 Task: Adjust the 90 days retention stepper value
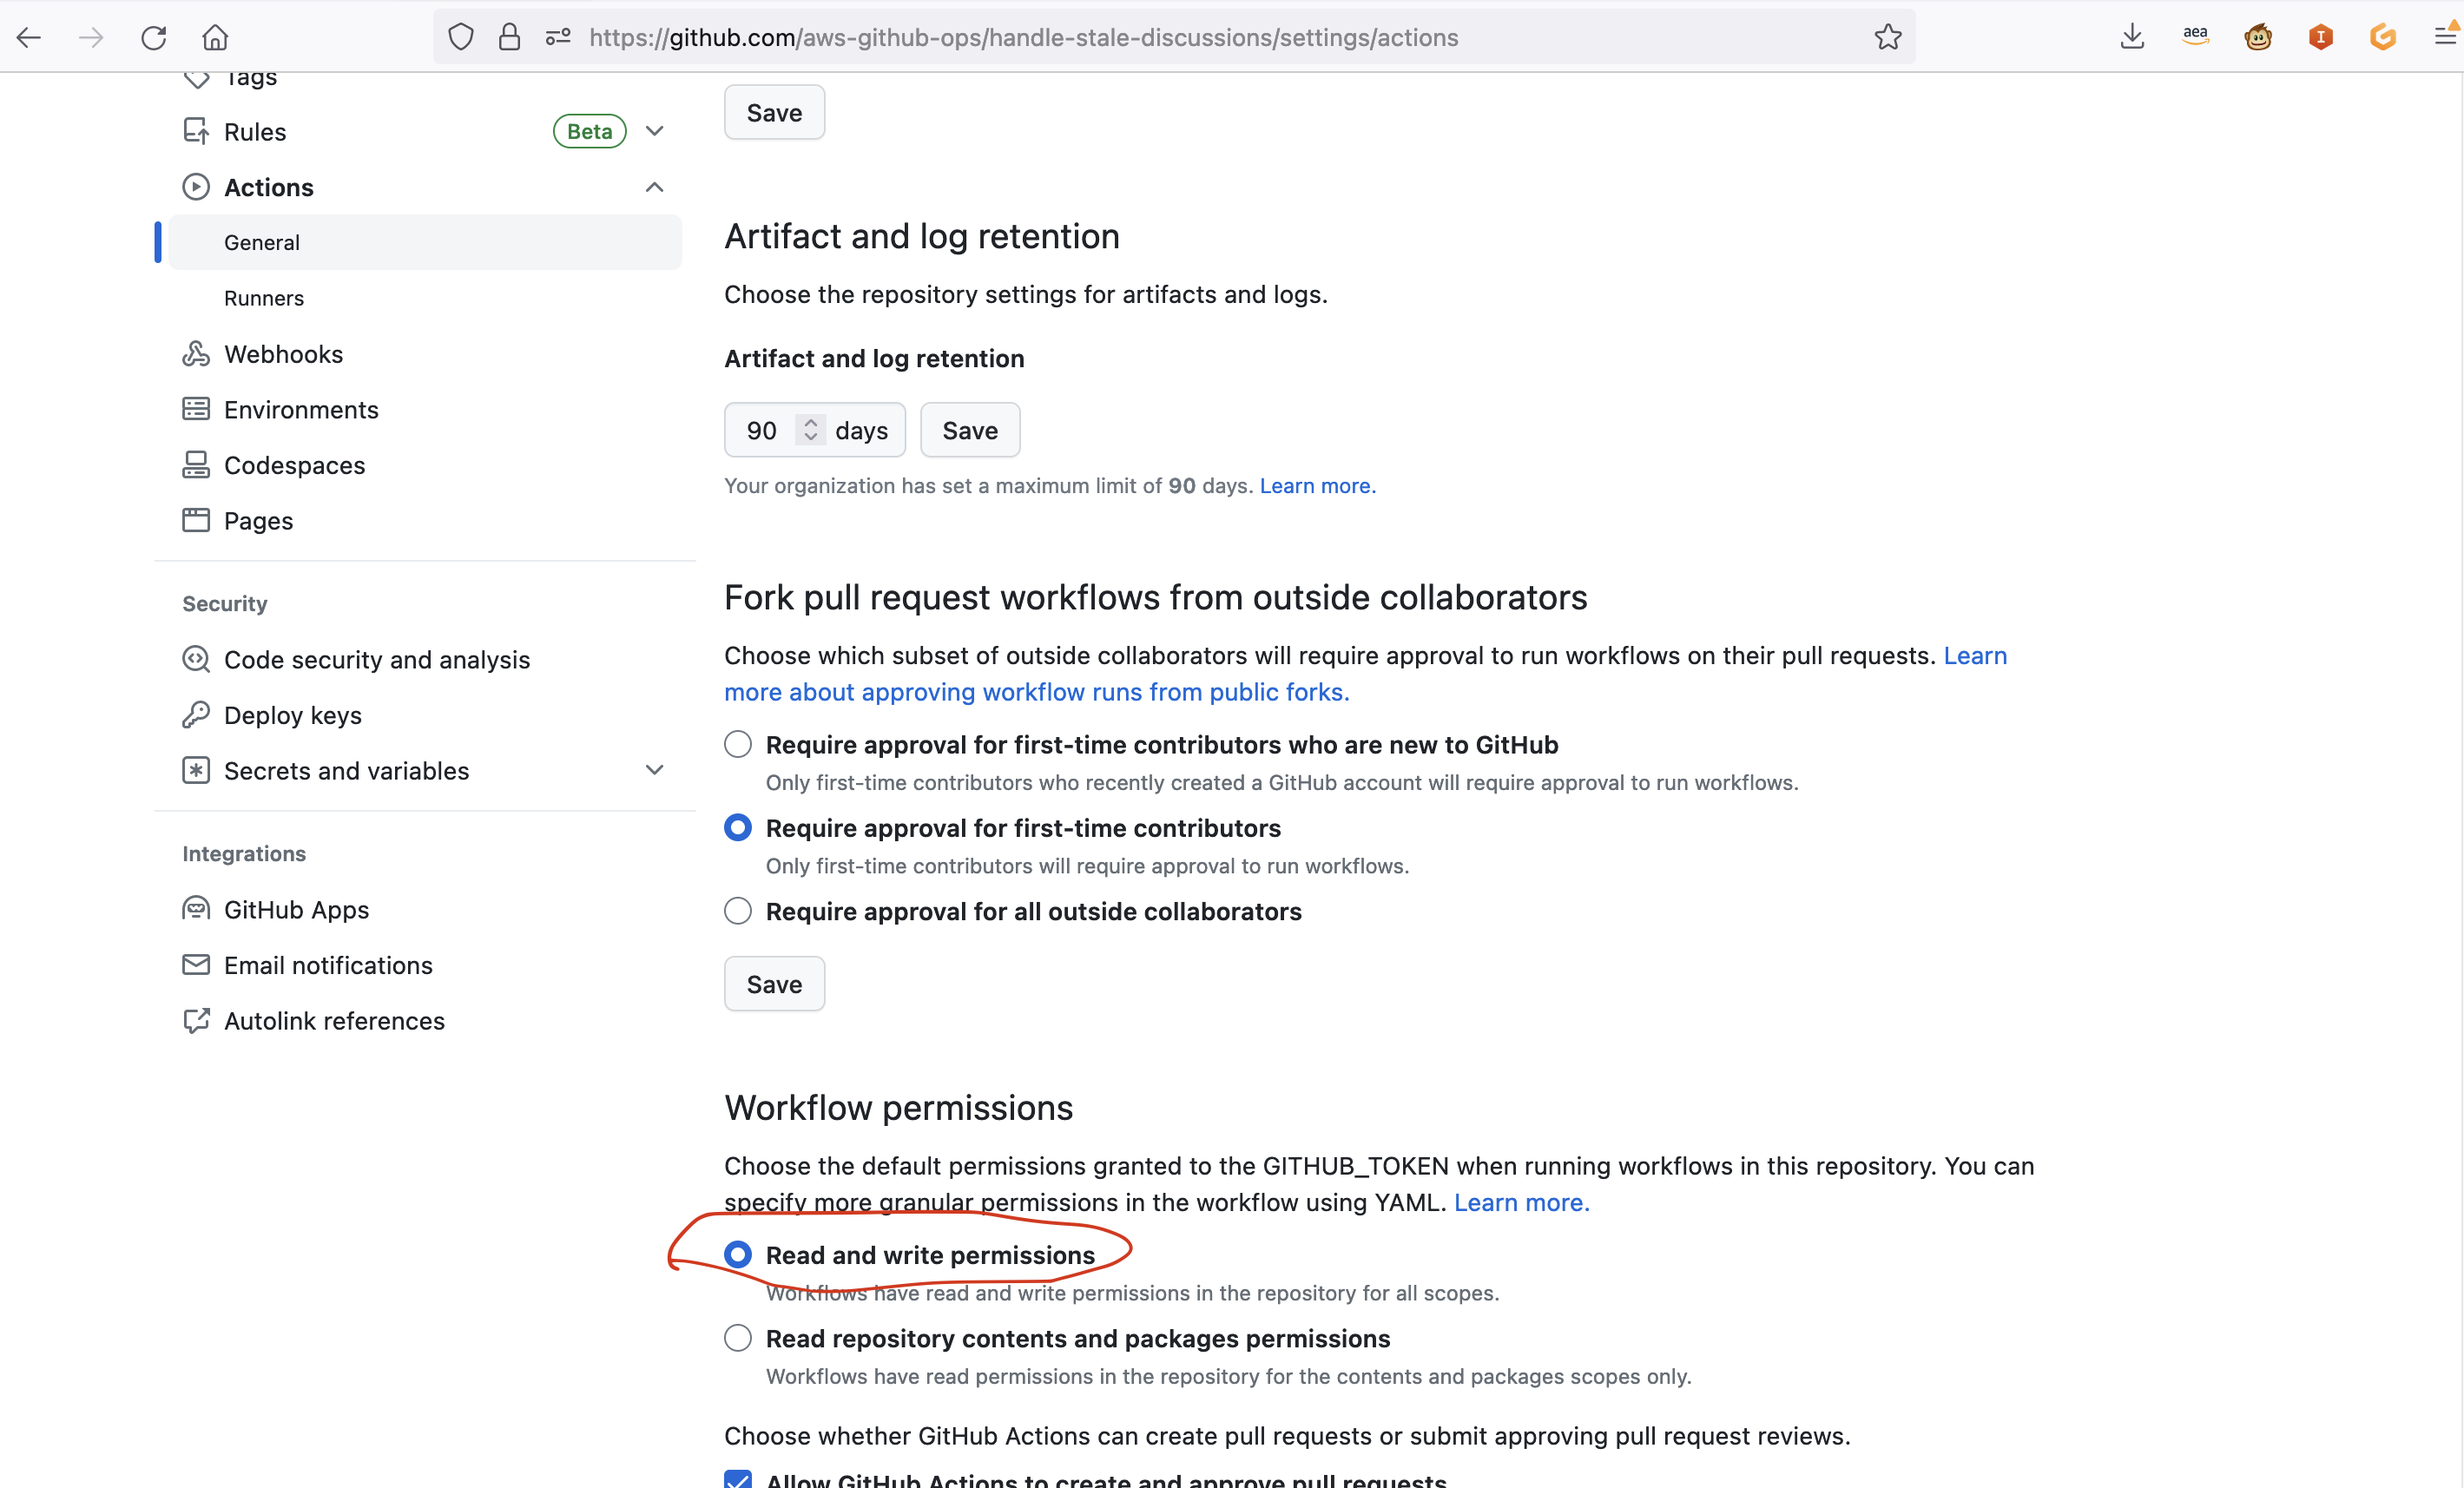(812, 429)
